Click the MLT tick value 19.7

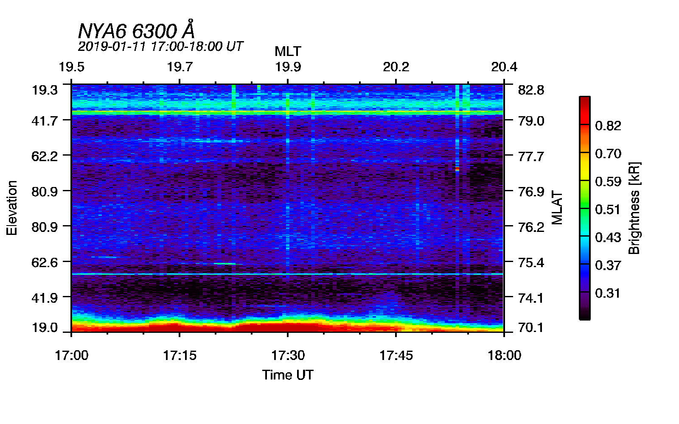[x=180, y=67]
